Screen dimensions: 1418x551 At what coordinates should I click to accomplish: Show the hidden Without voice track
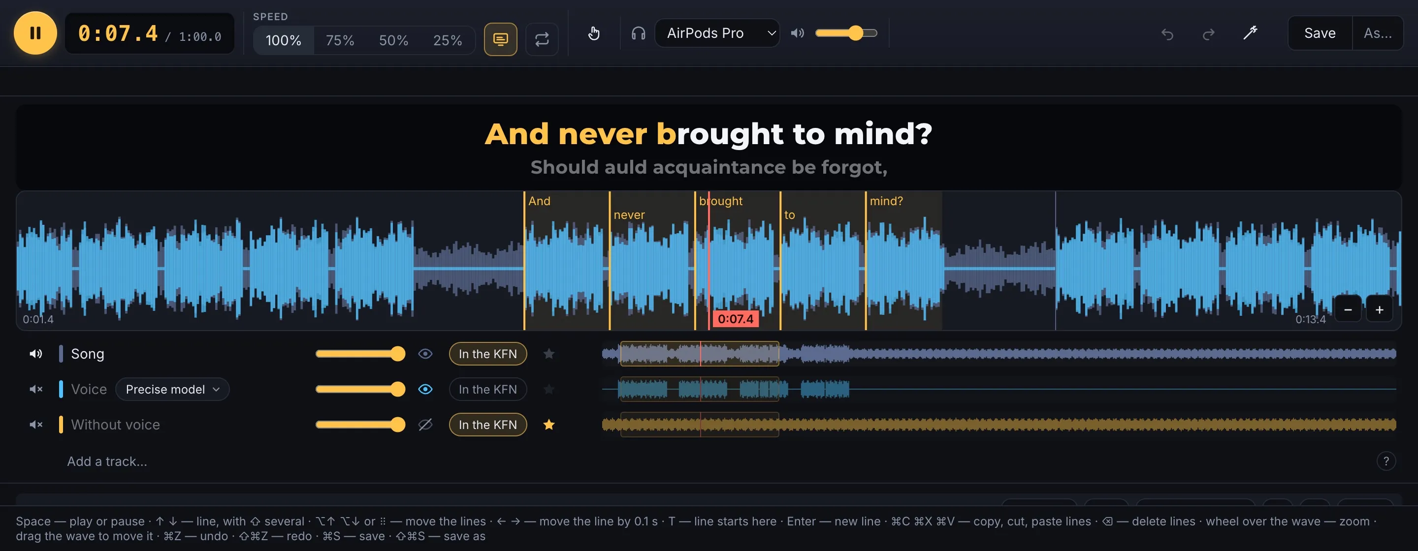point(425,425)
